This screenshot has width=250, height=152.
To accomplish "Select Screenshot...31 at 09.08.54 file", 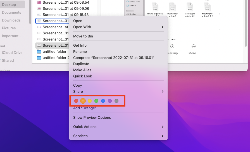I will pyautogui.click(x=66, y=3).
